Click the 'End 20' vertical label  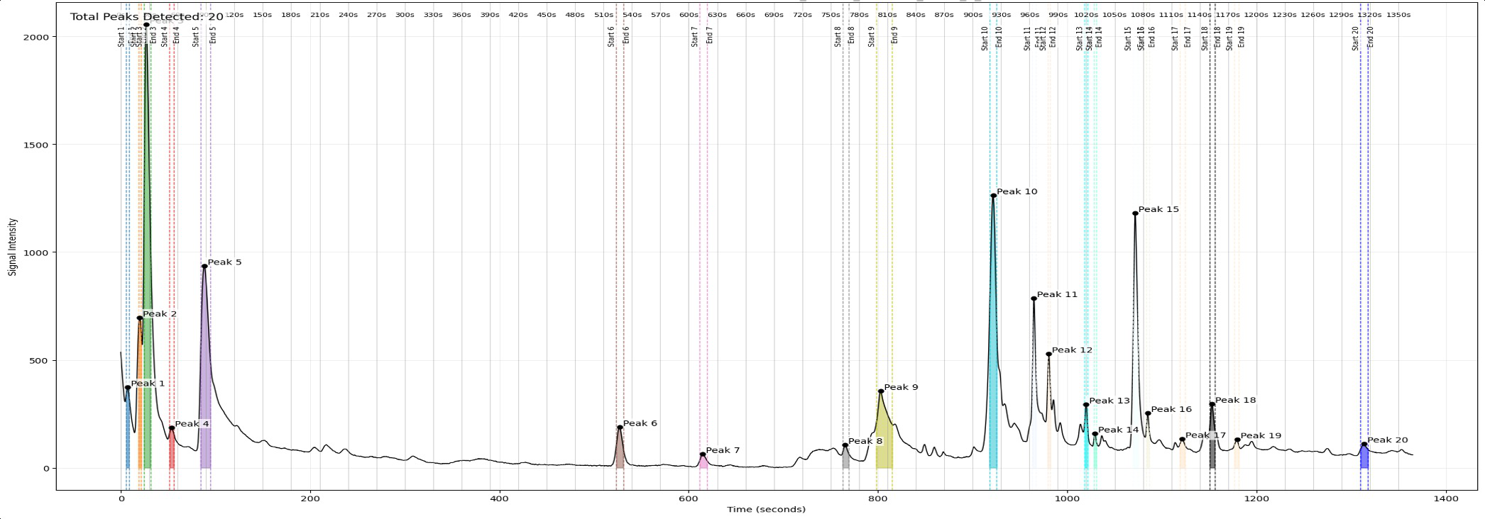(1371, 37)
